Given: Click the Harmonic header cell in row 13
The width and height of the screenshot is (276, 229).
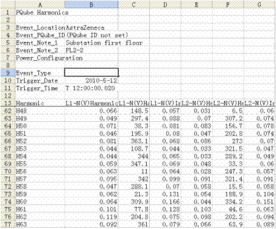Looking at the screenshot, I should click(x=40, y=103).
